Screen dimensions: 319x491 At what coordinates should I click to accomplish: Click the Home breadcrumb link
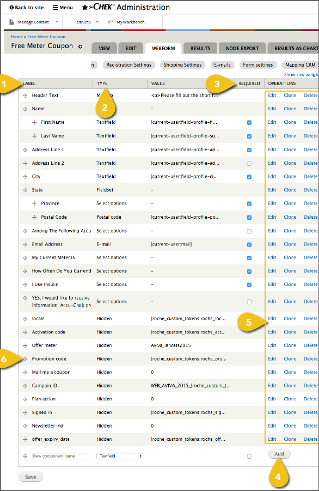[17, 37]
